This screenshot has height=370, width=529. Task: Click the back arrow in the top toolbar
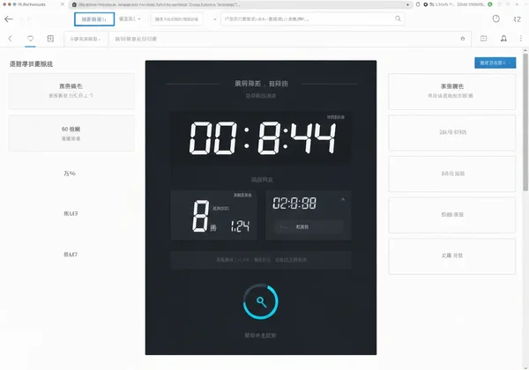pyautogui.click(x=9, y=19)
